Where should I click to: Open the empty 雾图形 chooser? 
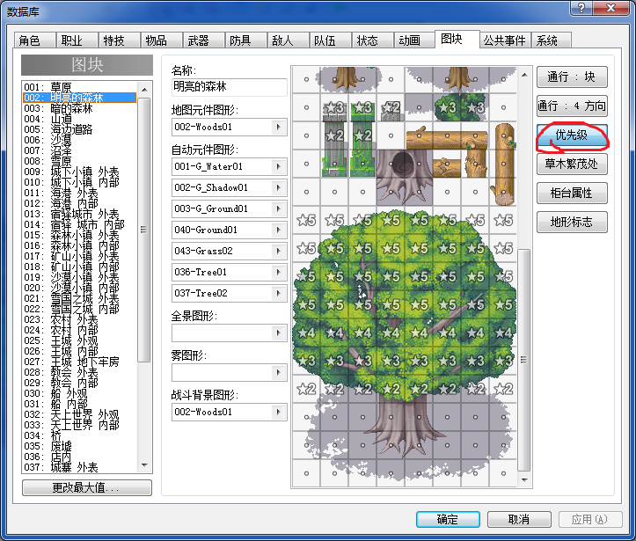[278, 373]
